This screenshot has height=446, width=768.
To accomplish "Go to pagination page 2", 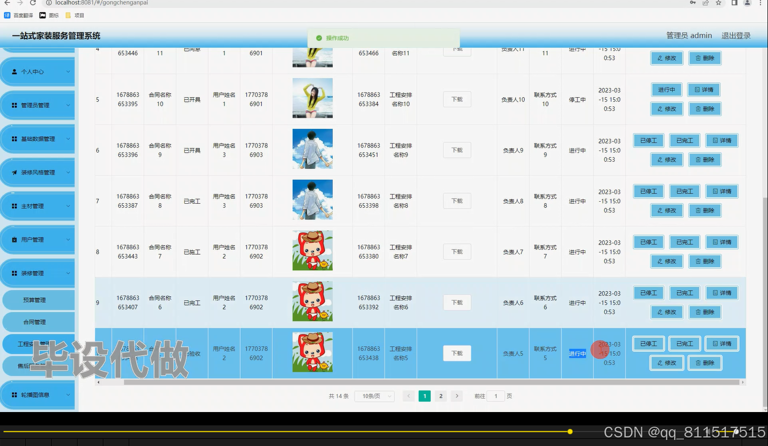I will 441,396.
